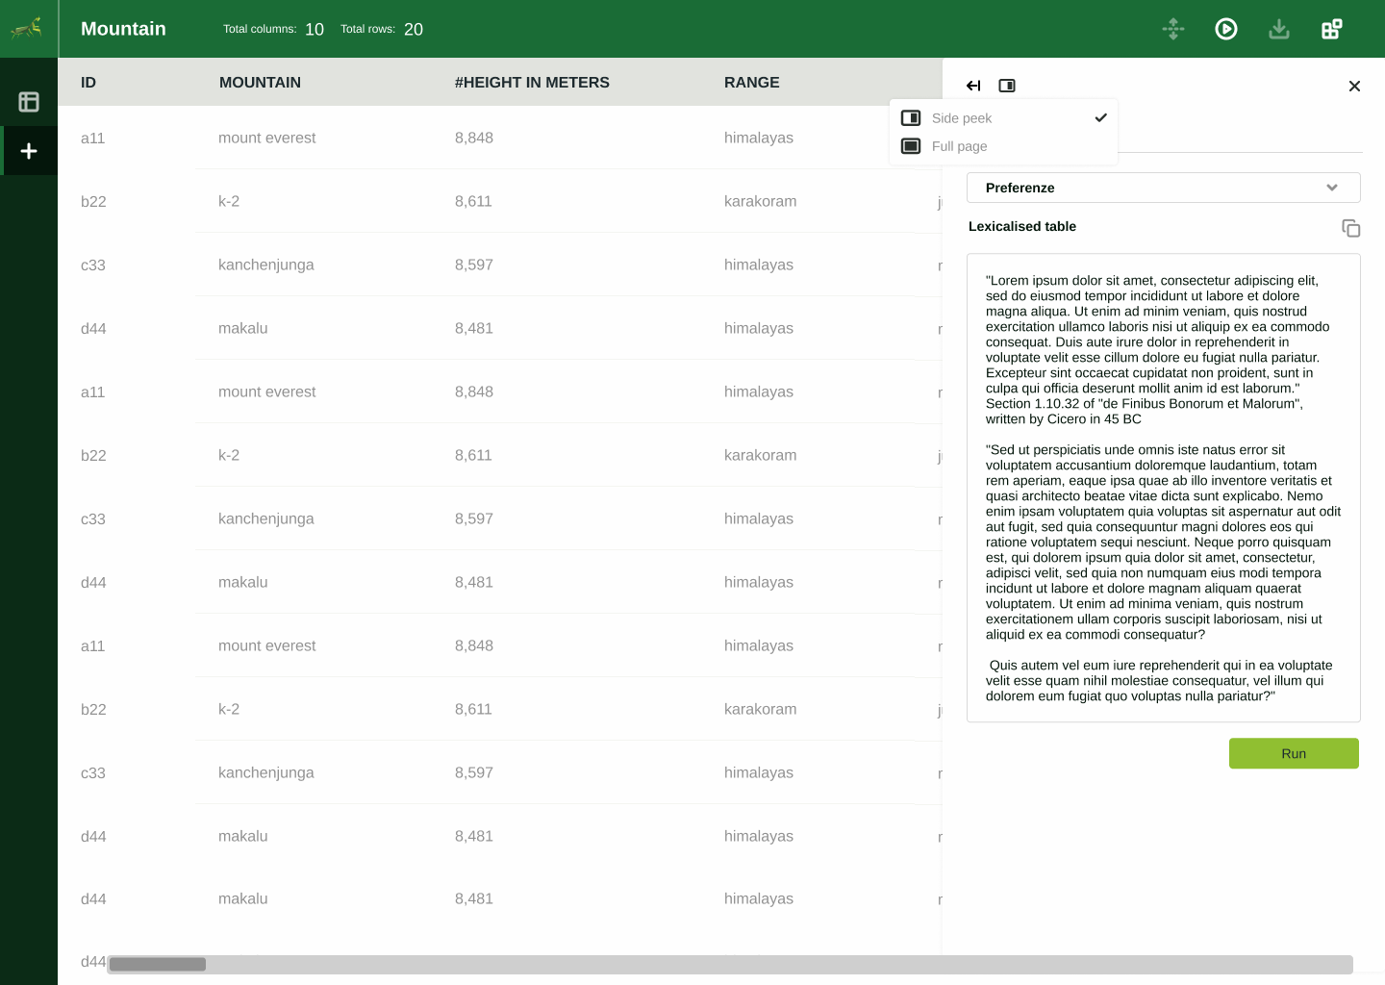Click the download icon in the header

1279,29
